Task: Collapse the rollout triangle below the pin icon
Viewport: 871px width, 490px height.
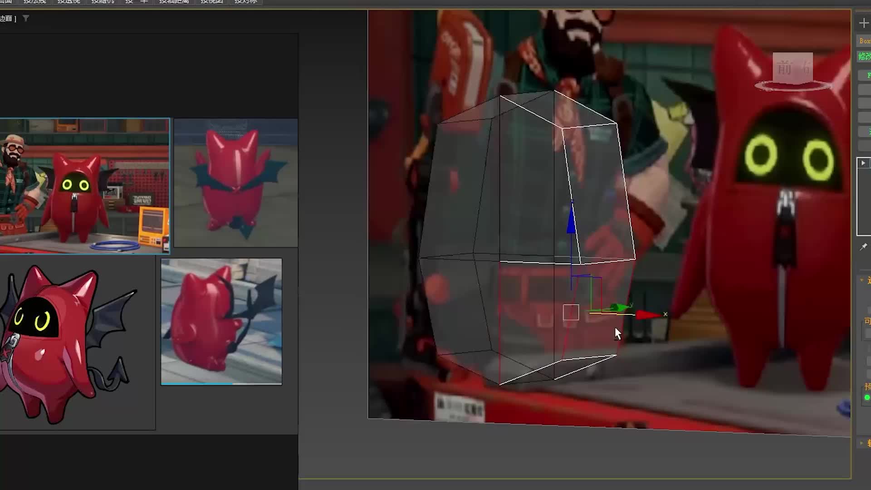Action: click(x=862, y=280)
